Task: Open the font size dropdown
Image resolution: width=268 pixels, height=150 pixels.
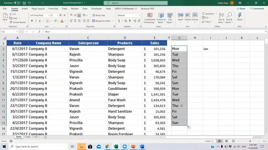Action: (x=57, y=15)
